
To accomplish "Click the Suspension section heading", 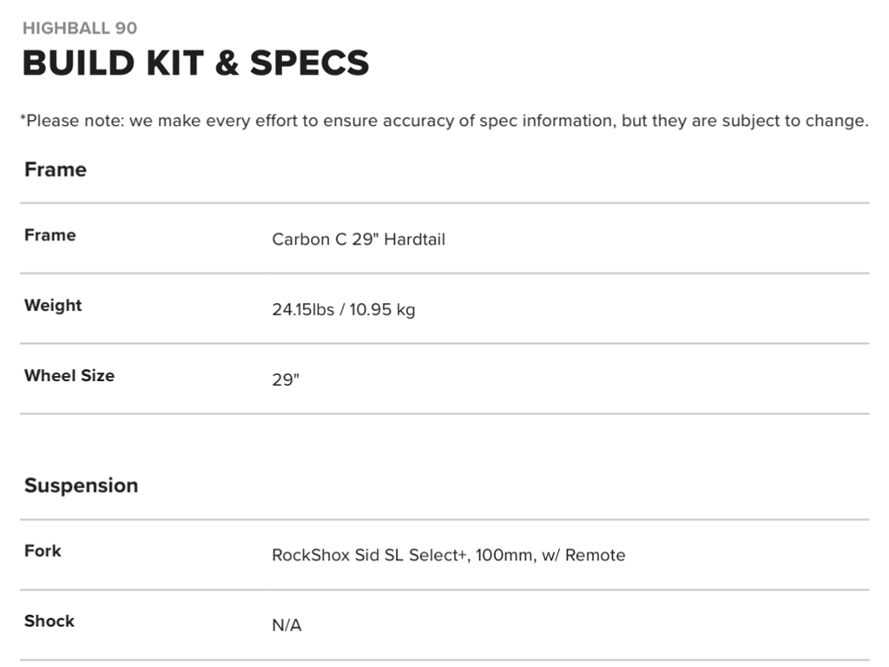I will [x=81, y=485].
